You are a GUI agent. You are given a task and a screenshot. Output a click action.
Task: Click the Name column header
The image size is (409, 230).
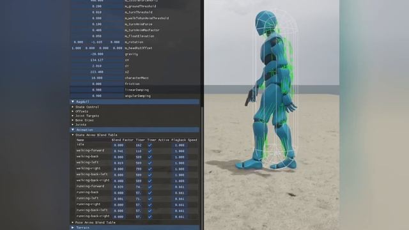[81, 140]
